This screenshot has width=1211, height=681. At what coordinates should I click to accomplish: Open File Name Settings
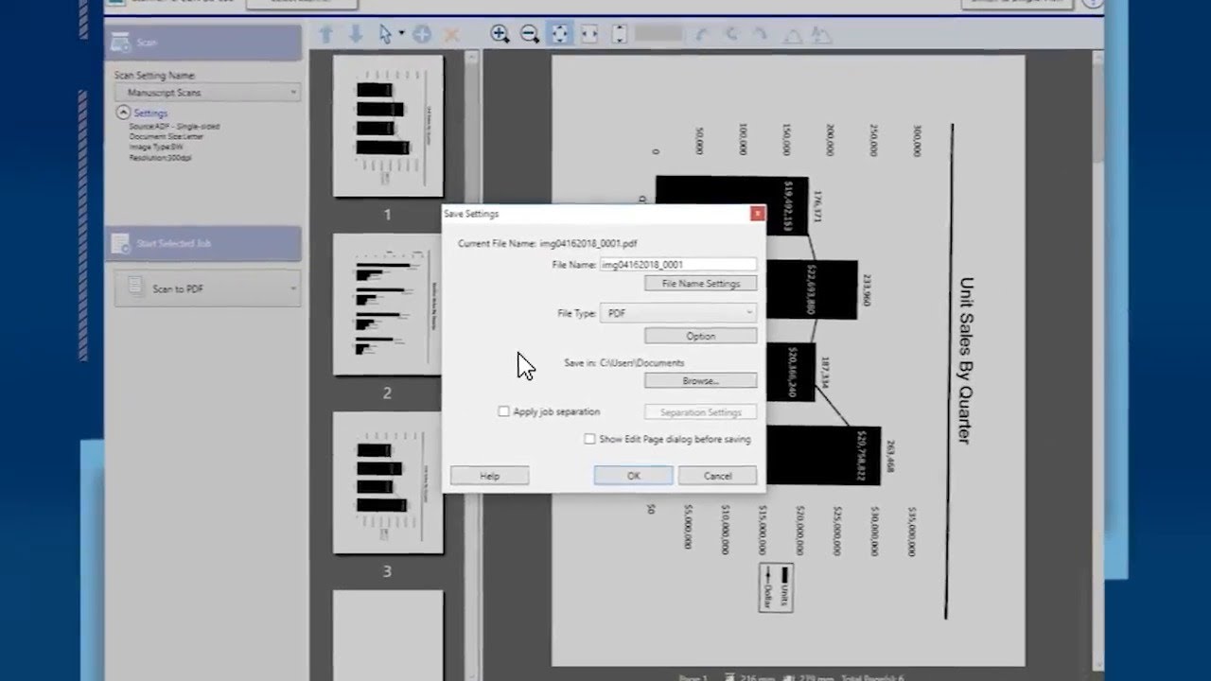[x=701, y=284]
